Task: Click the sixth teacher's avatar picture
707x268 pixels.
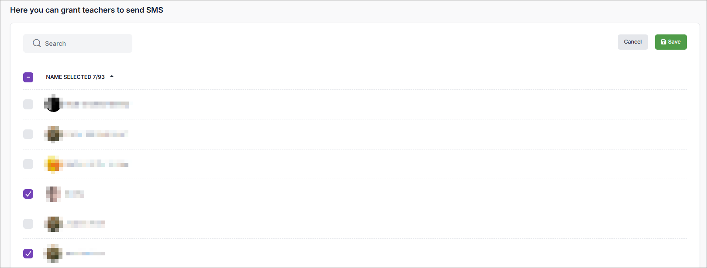Action: coord(53,254)
